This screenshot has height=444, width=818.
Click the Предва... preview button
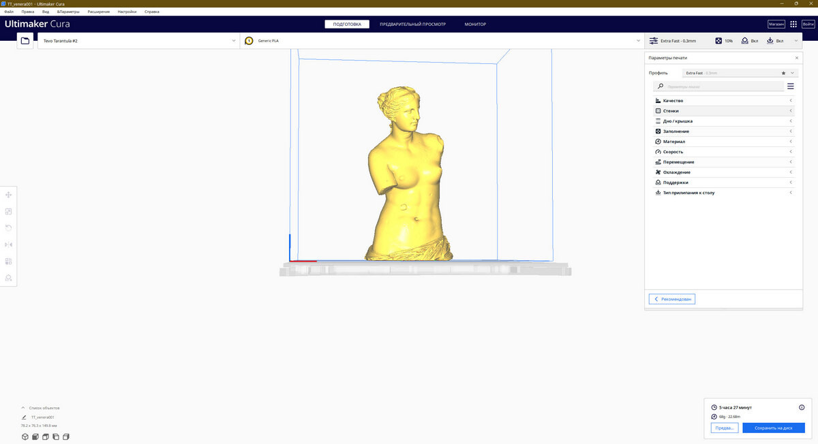tap(725, 428)
